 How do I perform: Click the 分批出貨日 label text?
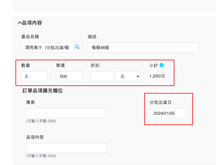160,102
